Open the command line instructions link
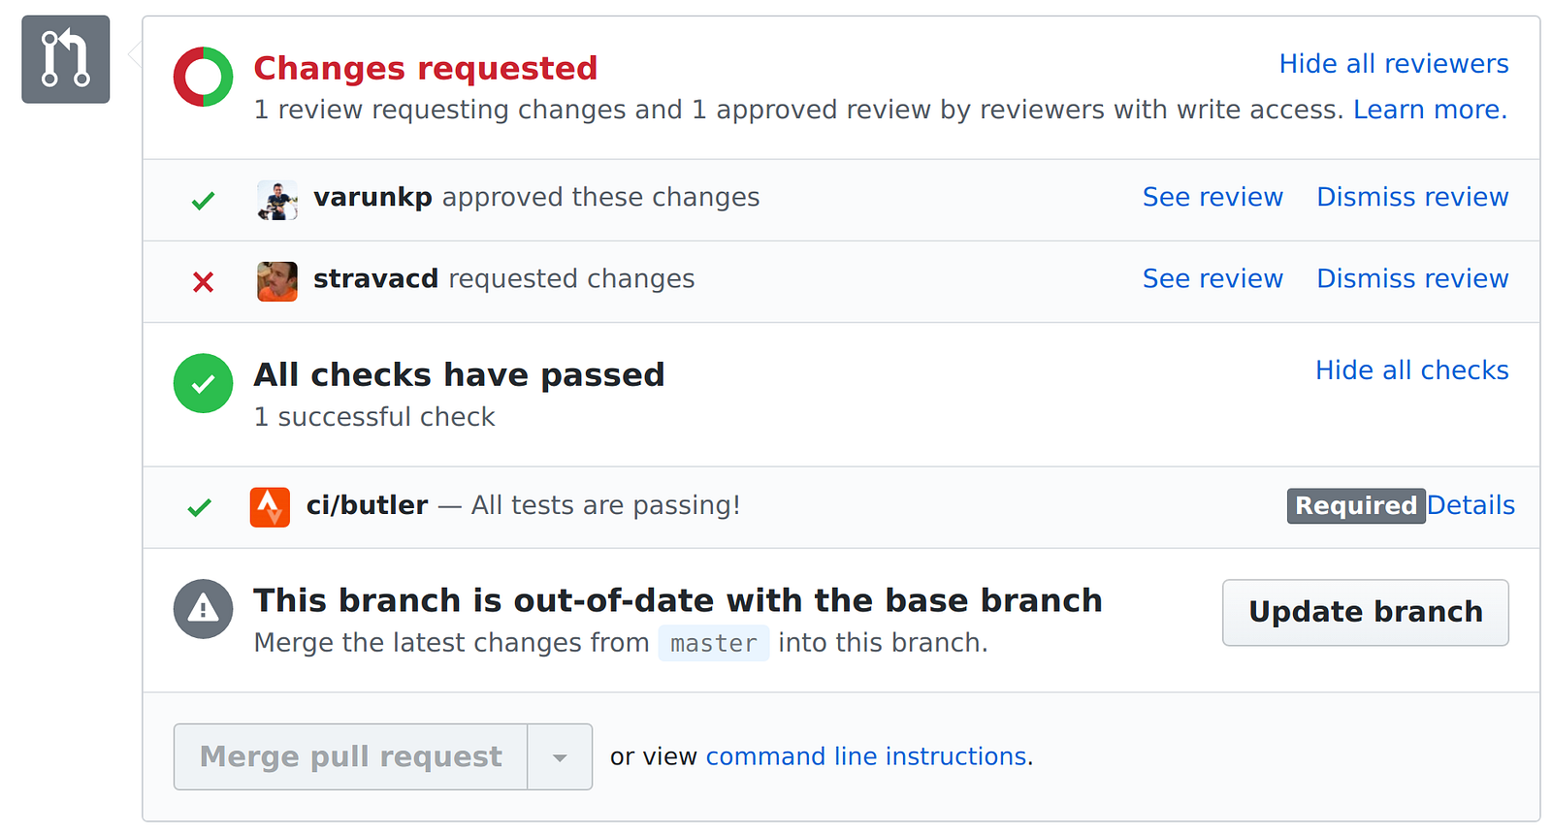The height and width of the screenshot is (834, 1552). coord(866,756)
